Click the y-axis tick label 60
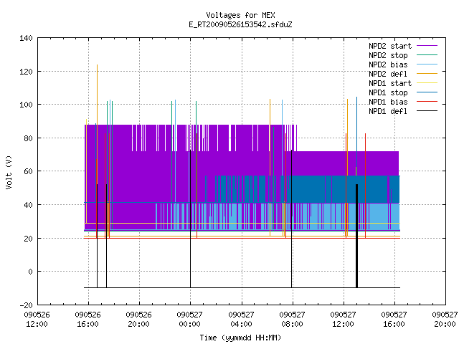Image resolution: width=459 pixels, height=344 pixels. pos(28,171)
